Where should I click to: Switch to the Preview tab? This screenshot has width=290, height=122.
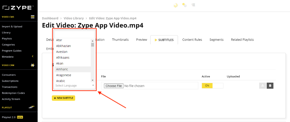pos(141,40)
